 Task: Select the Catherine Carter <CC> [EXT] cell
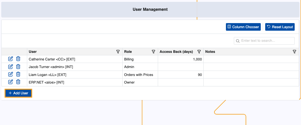click(x=75, y=59)
